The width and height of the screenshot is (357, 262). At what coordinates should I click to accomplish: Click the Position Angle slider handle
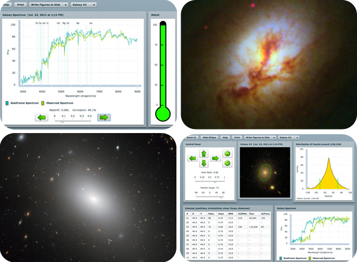tap(221, 197)
